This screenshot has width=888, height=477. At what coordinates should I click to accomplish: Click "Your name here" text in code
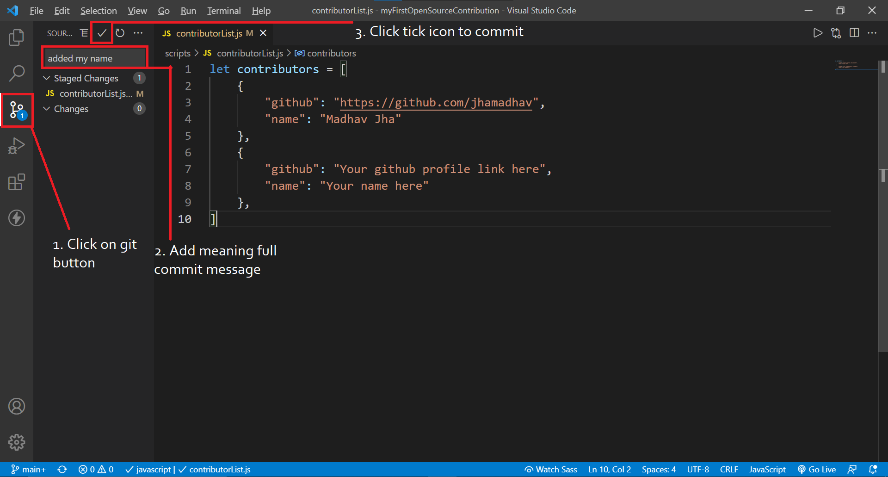point(374,186)
